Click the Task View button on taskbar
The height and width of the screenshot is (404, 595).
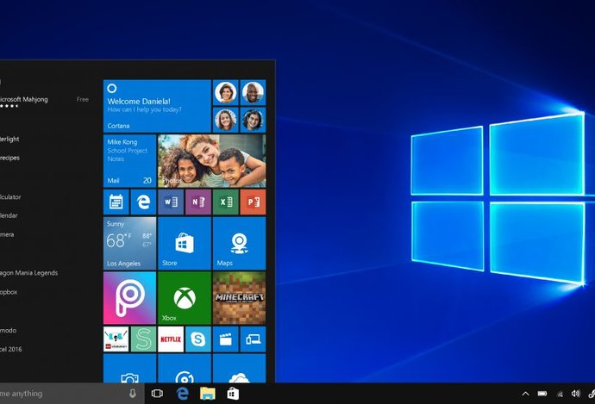158,394
